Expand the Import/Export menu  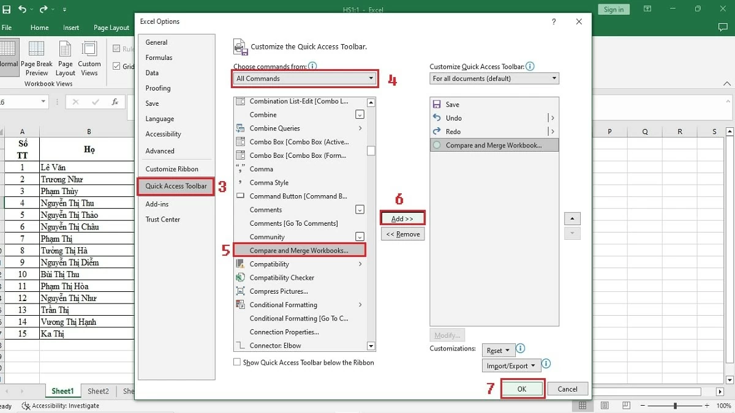click(x=511, y=365)
